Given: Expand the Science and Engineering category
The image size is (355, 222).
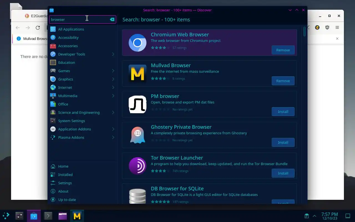Looking at the screenshot, I should tap(113, 112).
